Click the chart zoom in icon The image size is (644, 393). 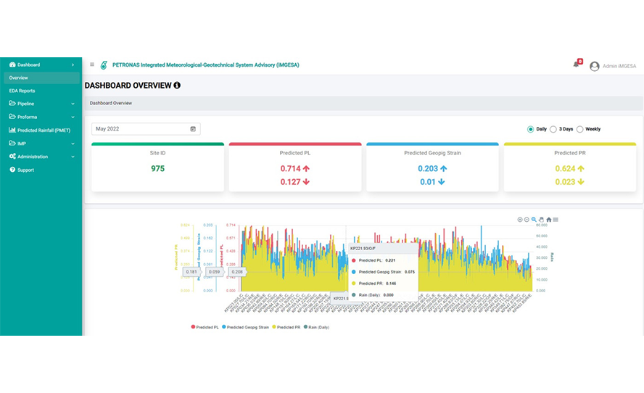(x=520, y=220)
